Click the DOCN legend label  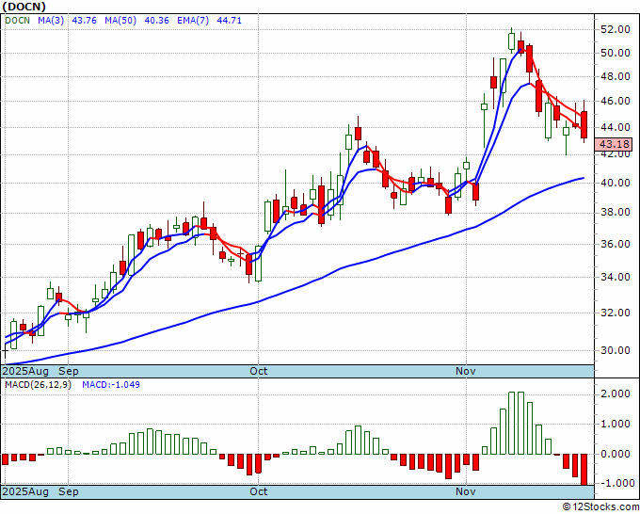[x=18, y=21]
